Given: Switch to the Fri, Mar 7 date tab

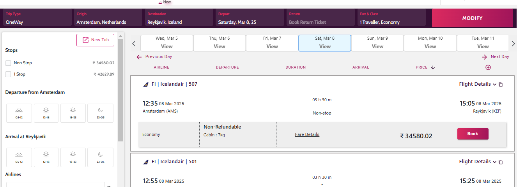Looking at the screenshot, I should pos(272,43).
